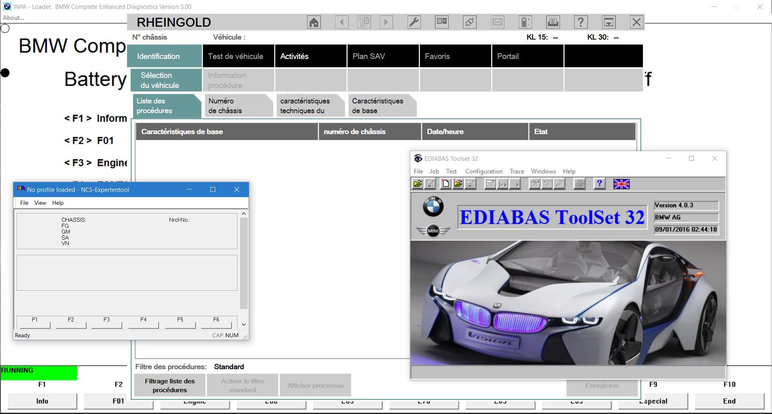Open EDIABAS Job menu
This screenshot has width=772, height=414.
tap(434, 171)
